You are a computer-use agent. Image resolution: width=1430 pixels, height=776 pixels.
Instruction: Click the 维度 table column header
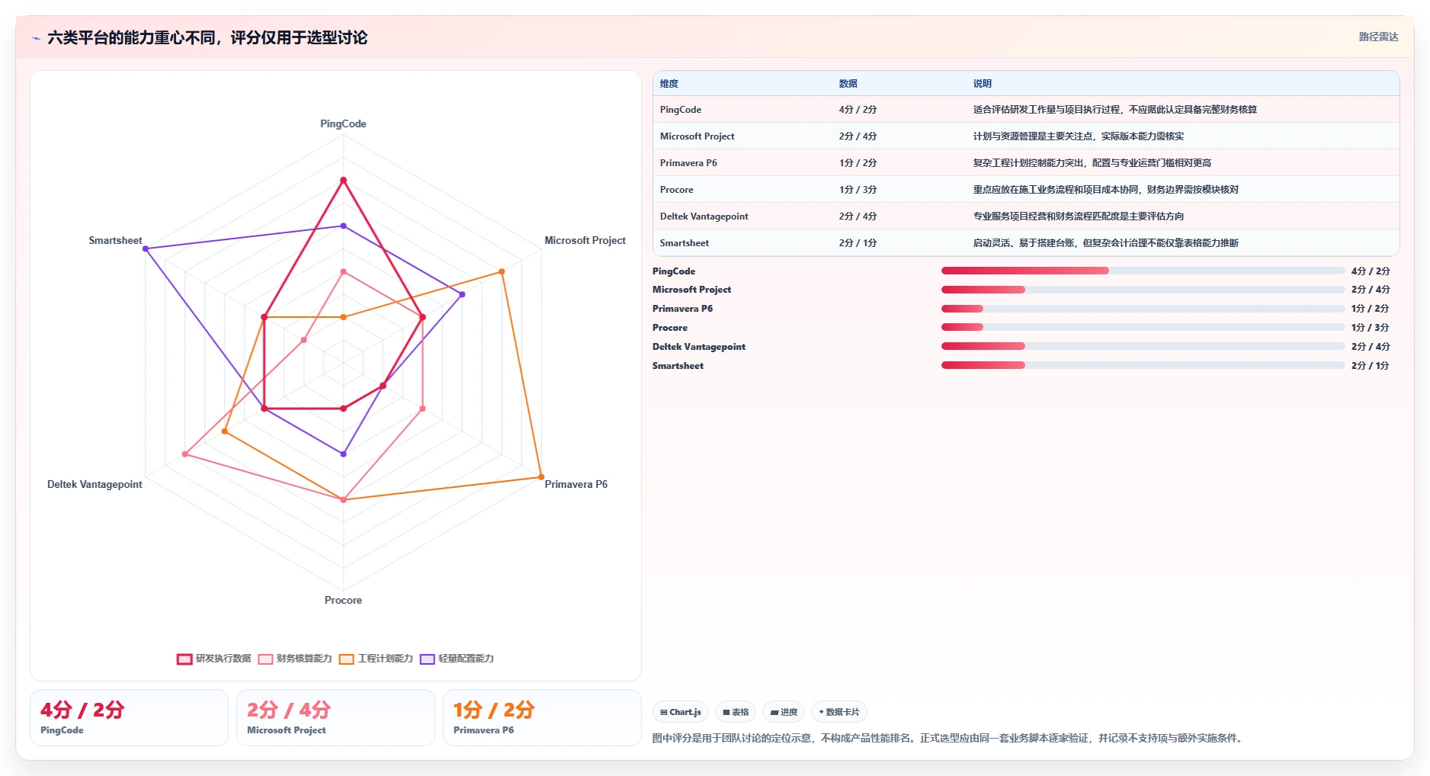pos(669,84)
